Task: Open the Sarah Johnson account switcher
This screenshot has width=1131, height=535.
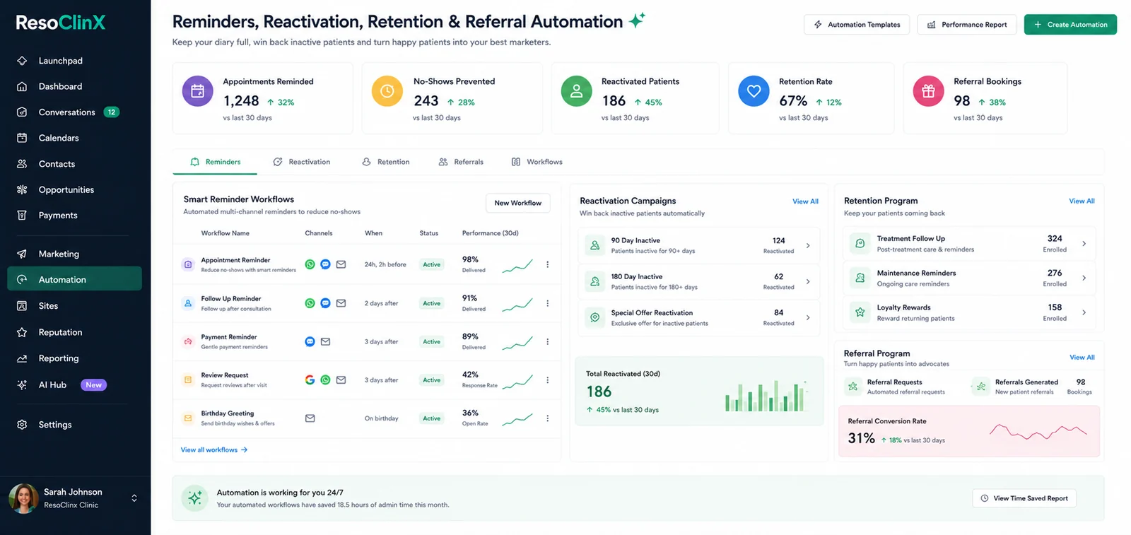Action: pyautogui.click(x=134, y=498)
